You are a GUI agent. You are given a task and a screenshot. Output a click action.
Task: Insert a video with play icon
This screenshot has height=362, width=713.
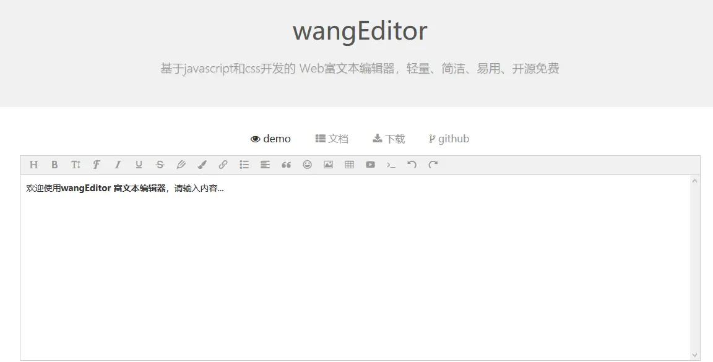371,165
